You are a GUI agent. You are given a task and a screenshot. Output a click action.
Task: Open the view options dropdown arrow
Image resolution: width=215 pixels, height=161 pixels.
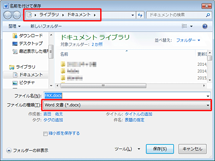191,26
